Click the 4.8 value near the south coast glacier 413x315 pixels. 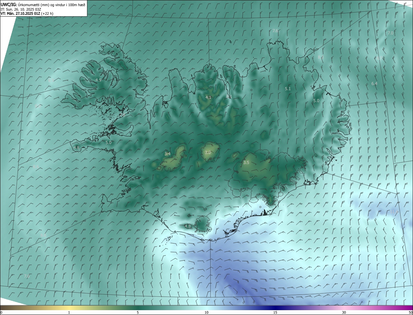[x=188, y=226]
